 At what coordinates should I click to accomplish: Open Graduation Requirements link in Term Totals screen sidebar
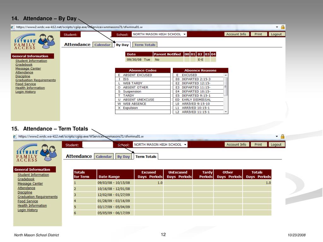38,197
